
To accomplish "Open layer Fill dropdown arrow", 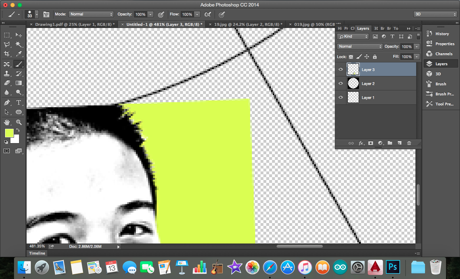I will [417, 57].
